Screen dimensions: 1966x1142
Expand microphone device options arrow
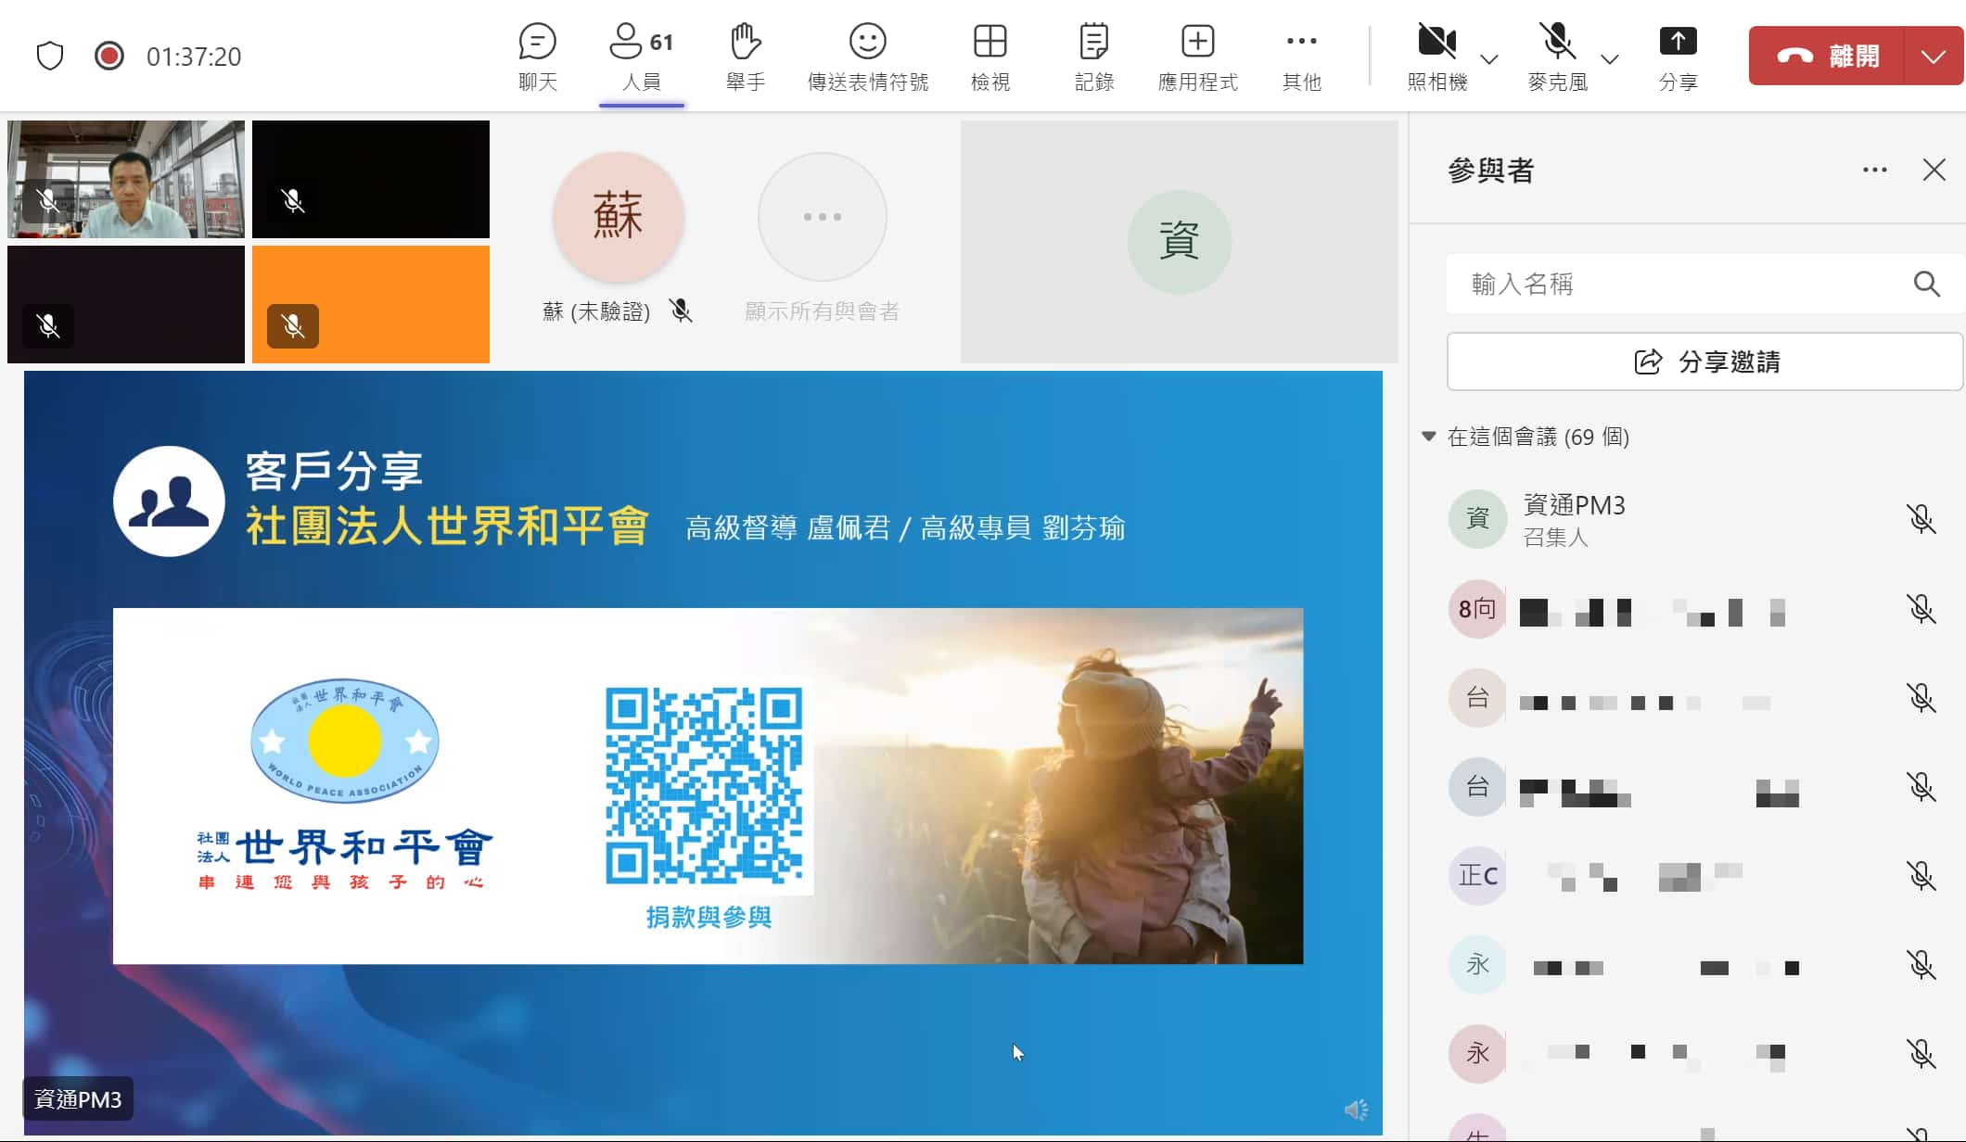coord(1610,58)
